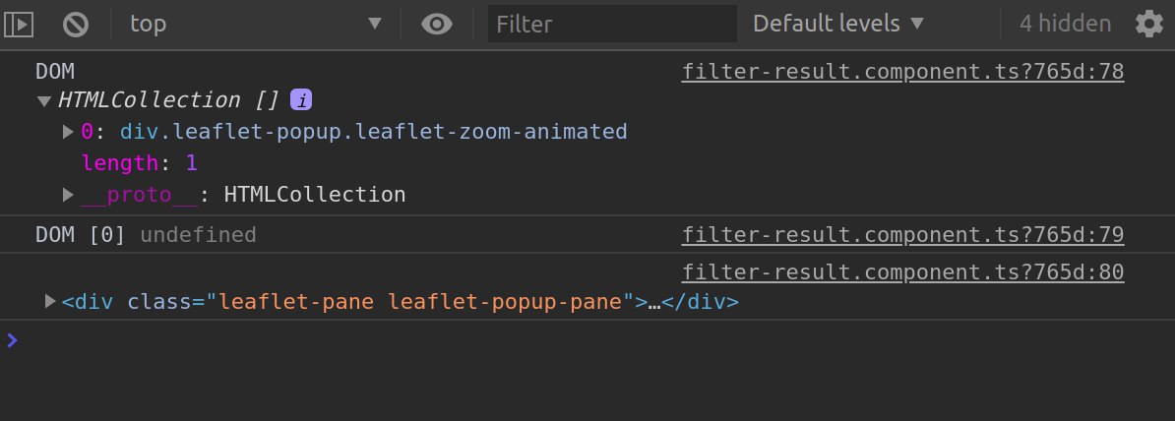The image size is (1175, 421).
Task: Select the div.leaflet-popup.leaflet-zoom-animated element reference
Action: coord(373,132)
